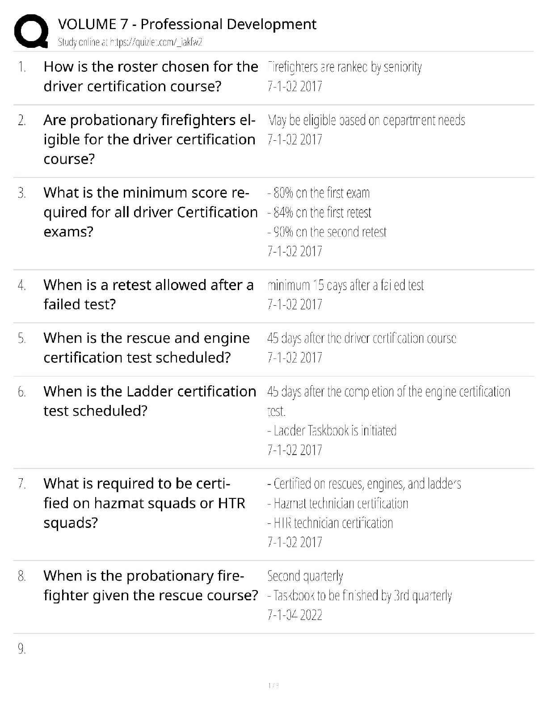Click the 'Hazmat technician certification' line
The height and width of the screenshot is (708, 547).
[338, 504]
